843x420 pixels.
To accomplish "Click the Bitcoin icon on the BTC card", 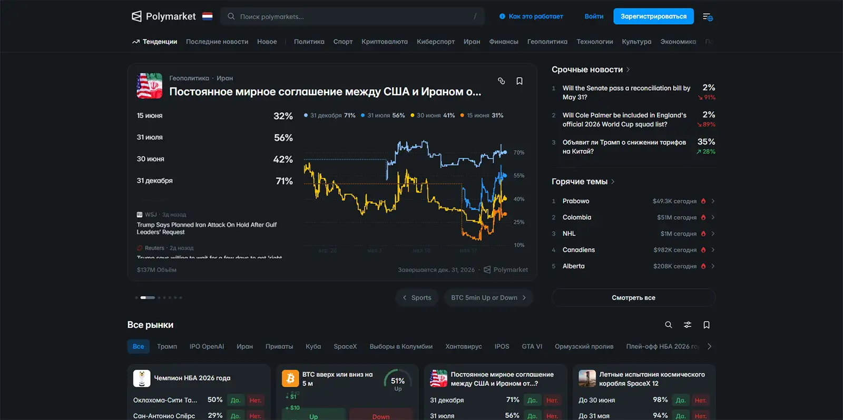I will coord(290,378).
